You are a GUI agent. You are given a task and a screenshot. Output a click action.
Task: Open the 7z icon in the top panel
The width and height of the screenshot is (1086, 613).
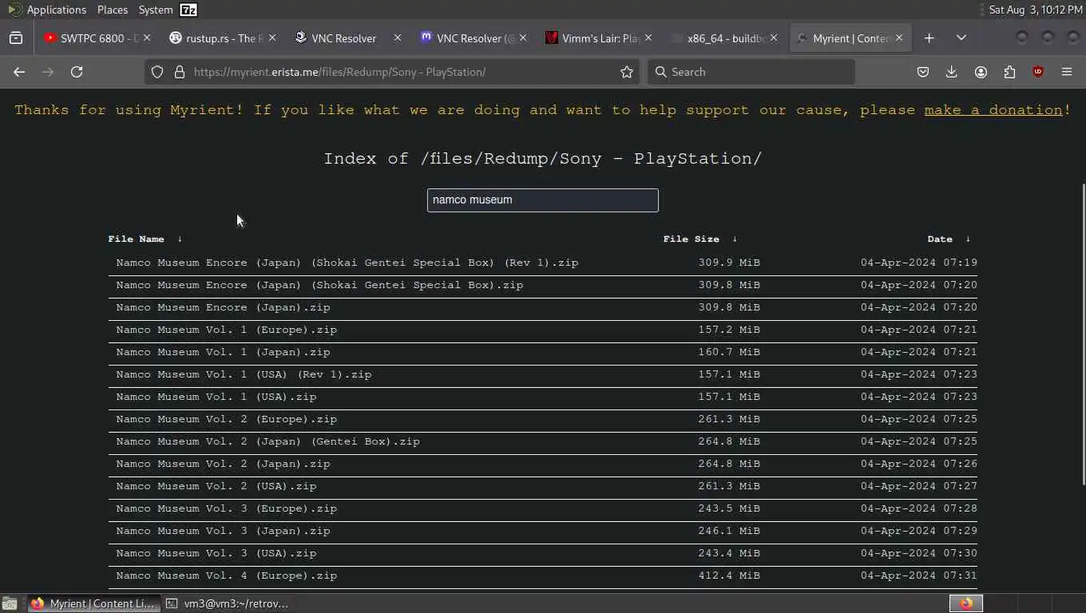click(x=188, y=10)
